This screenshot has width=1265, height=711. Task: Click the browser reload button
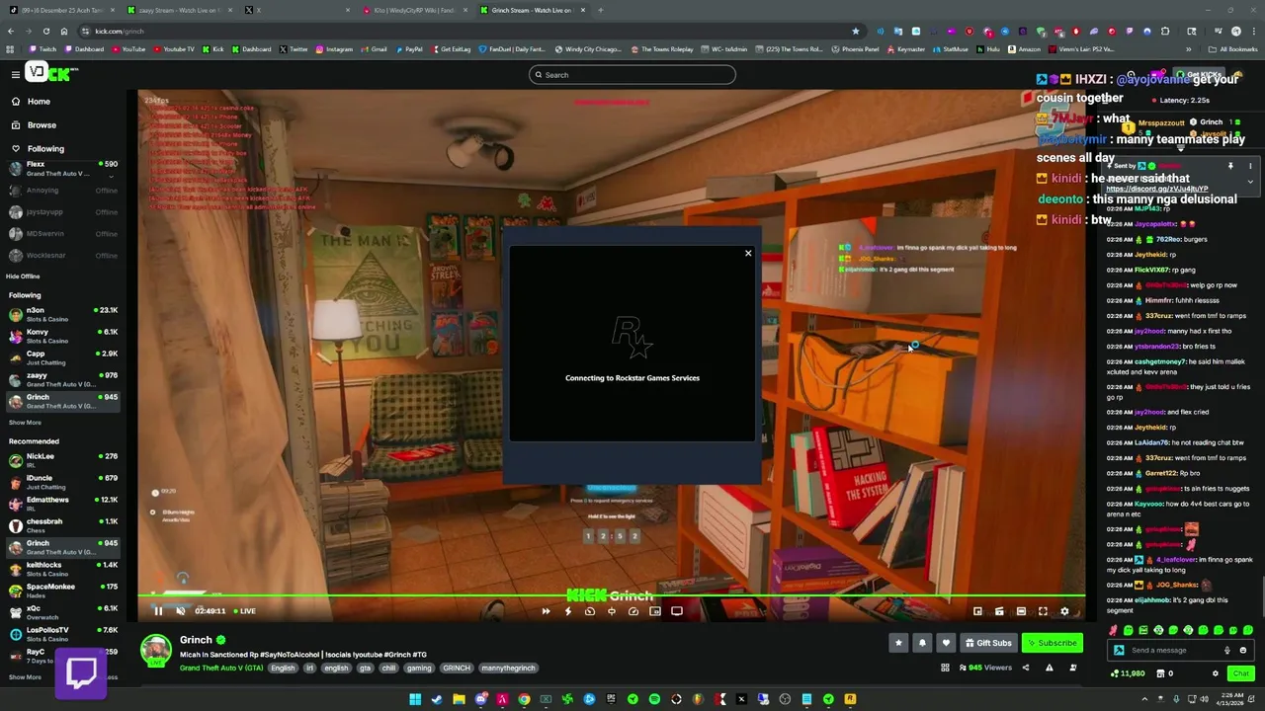[45, 31]
